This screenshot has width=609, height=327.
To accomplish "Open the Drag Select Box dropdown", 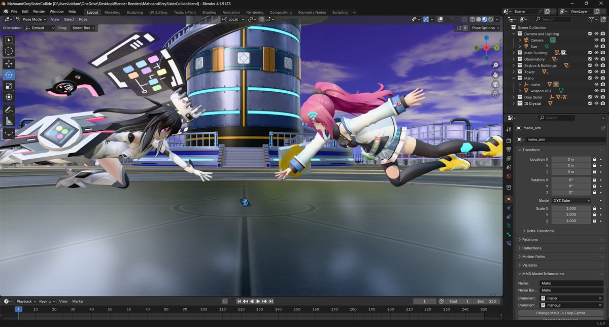I will [83, 28].
